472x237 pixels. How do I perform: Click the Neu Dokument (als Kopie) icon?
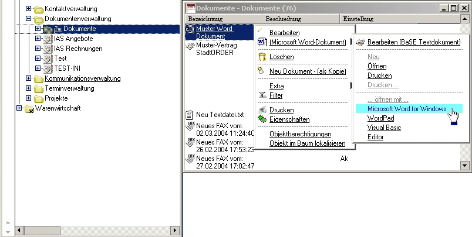pos(262,71)
